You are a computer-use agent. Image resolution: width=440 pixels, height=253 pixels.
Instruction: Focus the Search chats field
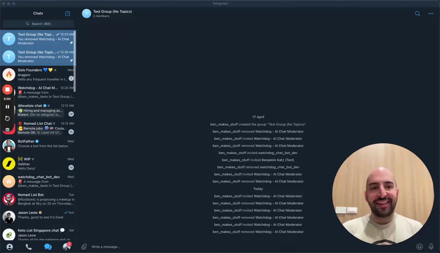pyautogui.click(x=38, y=24)
